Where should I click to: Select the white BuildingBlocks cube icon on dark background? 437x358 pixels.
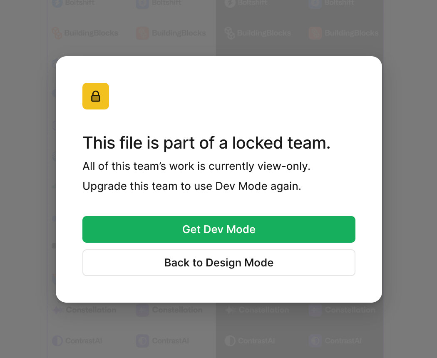pos(230,33)
